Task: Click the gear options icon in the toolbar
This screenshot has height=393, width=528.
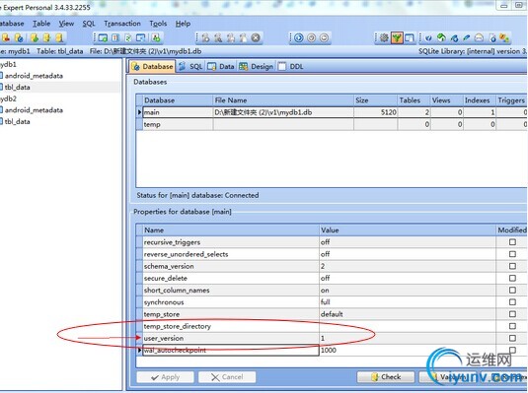Action: pos(384,37)
